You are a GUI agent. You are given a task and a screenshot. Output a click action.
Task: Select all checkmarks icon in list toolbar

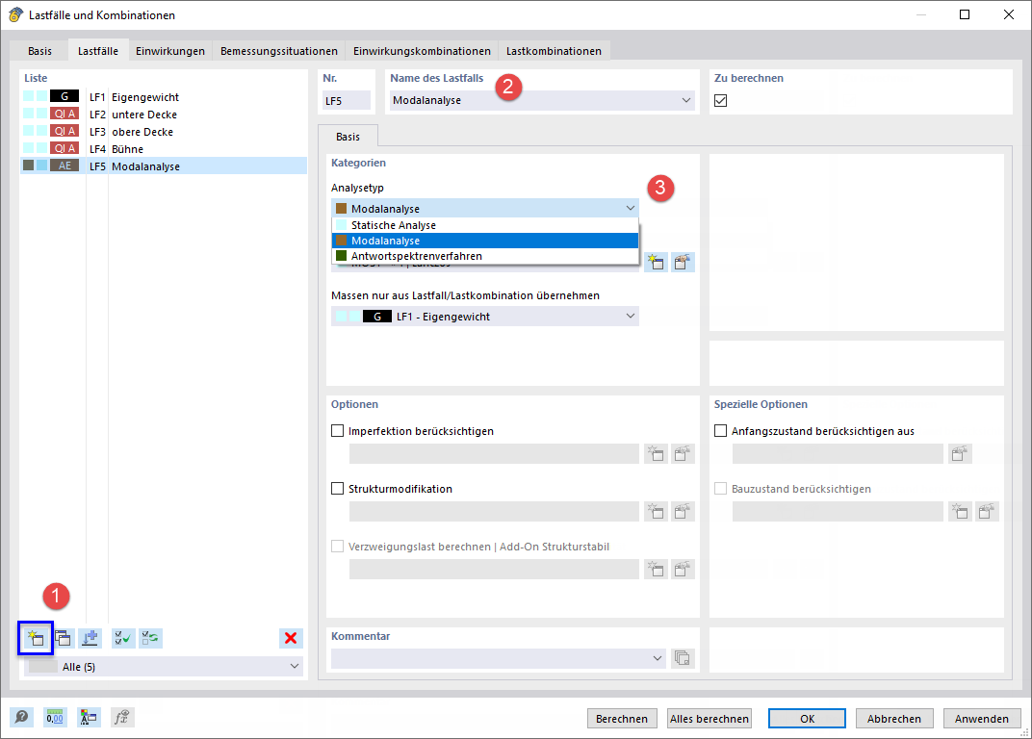coord(123,638)
